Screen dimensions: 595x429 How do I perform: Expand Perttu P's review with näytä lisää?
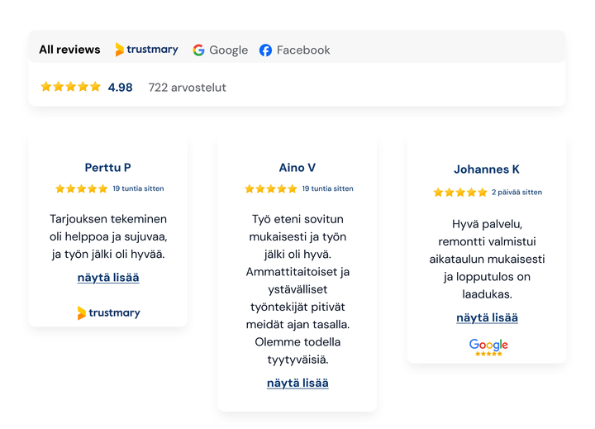tap(108, 277)
